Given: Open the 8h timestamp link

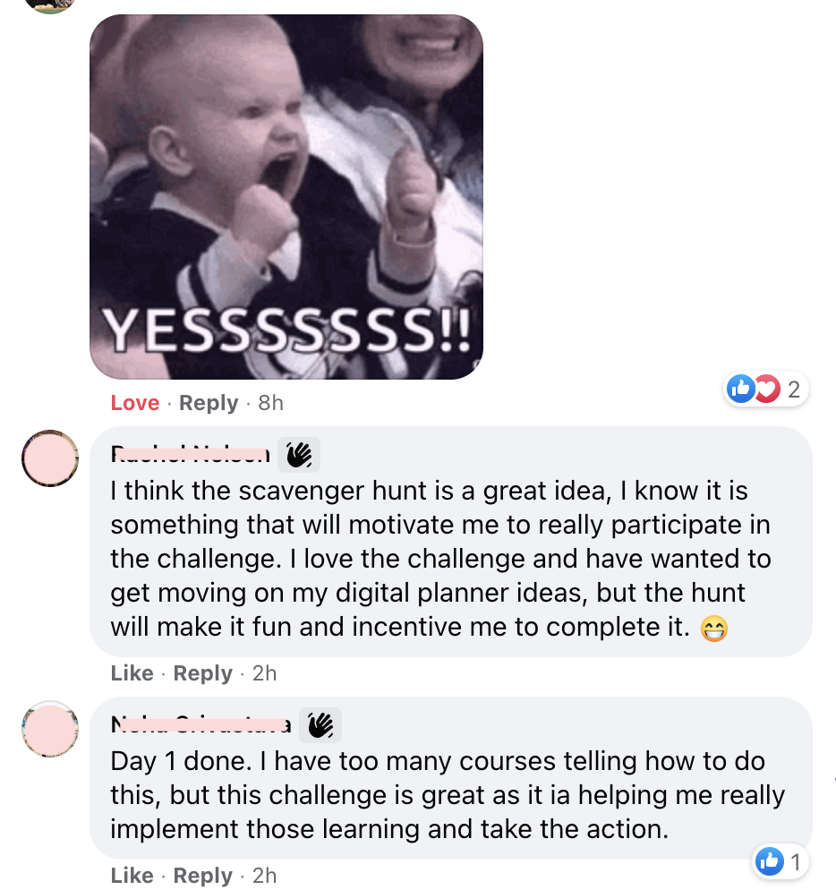Looking at the screenshot, I should 270,402.
